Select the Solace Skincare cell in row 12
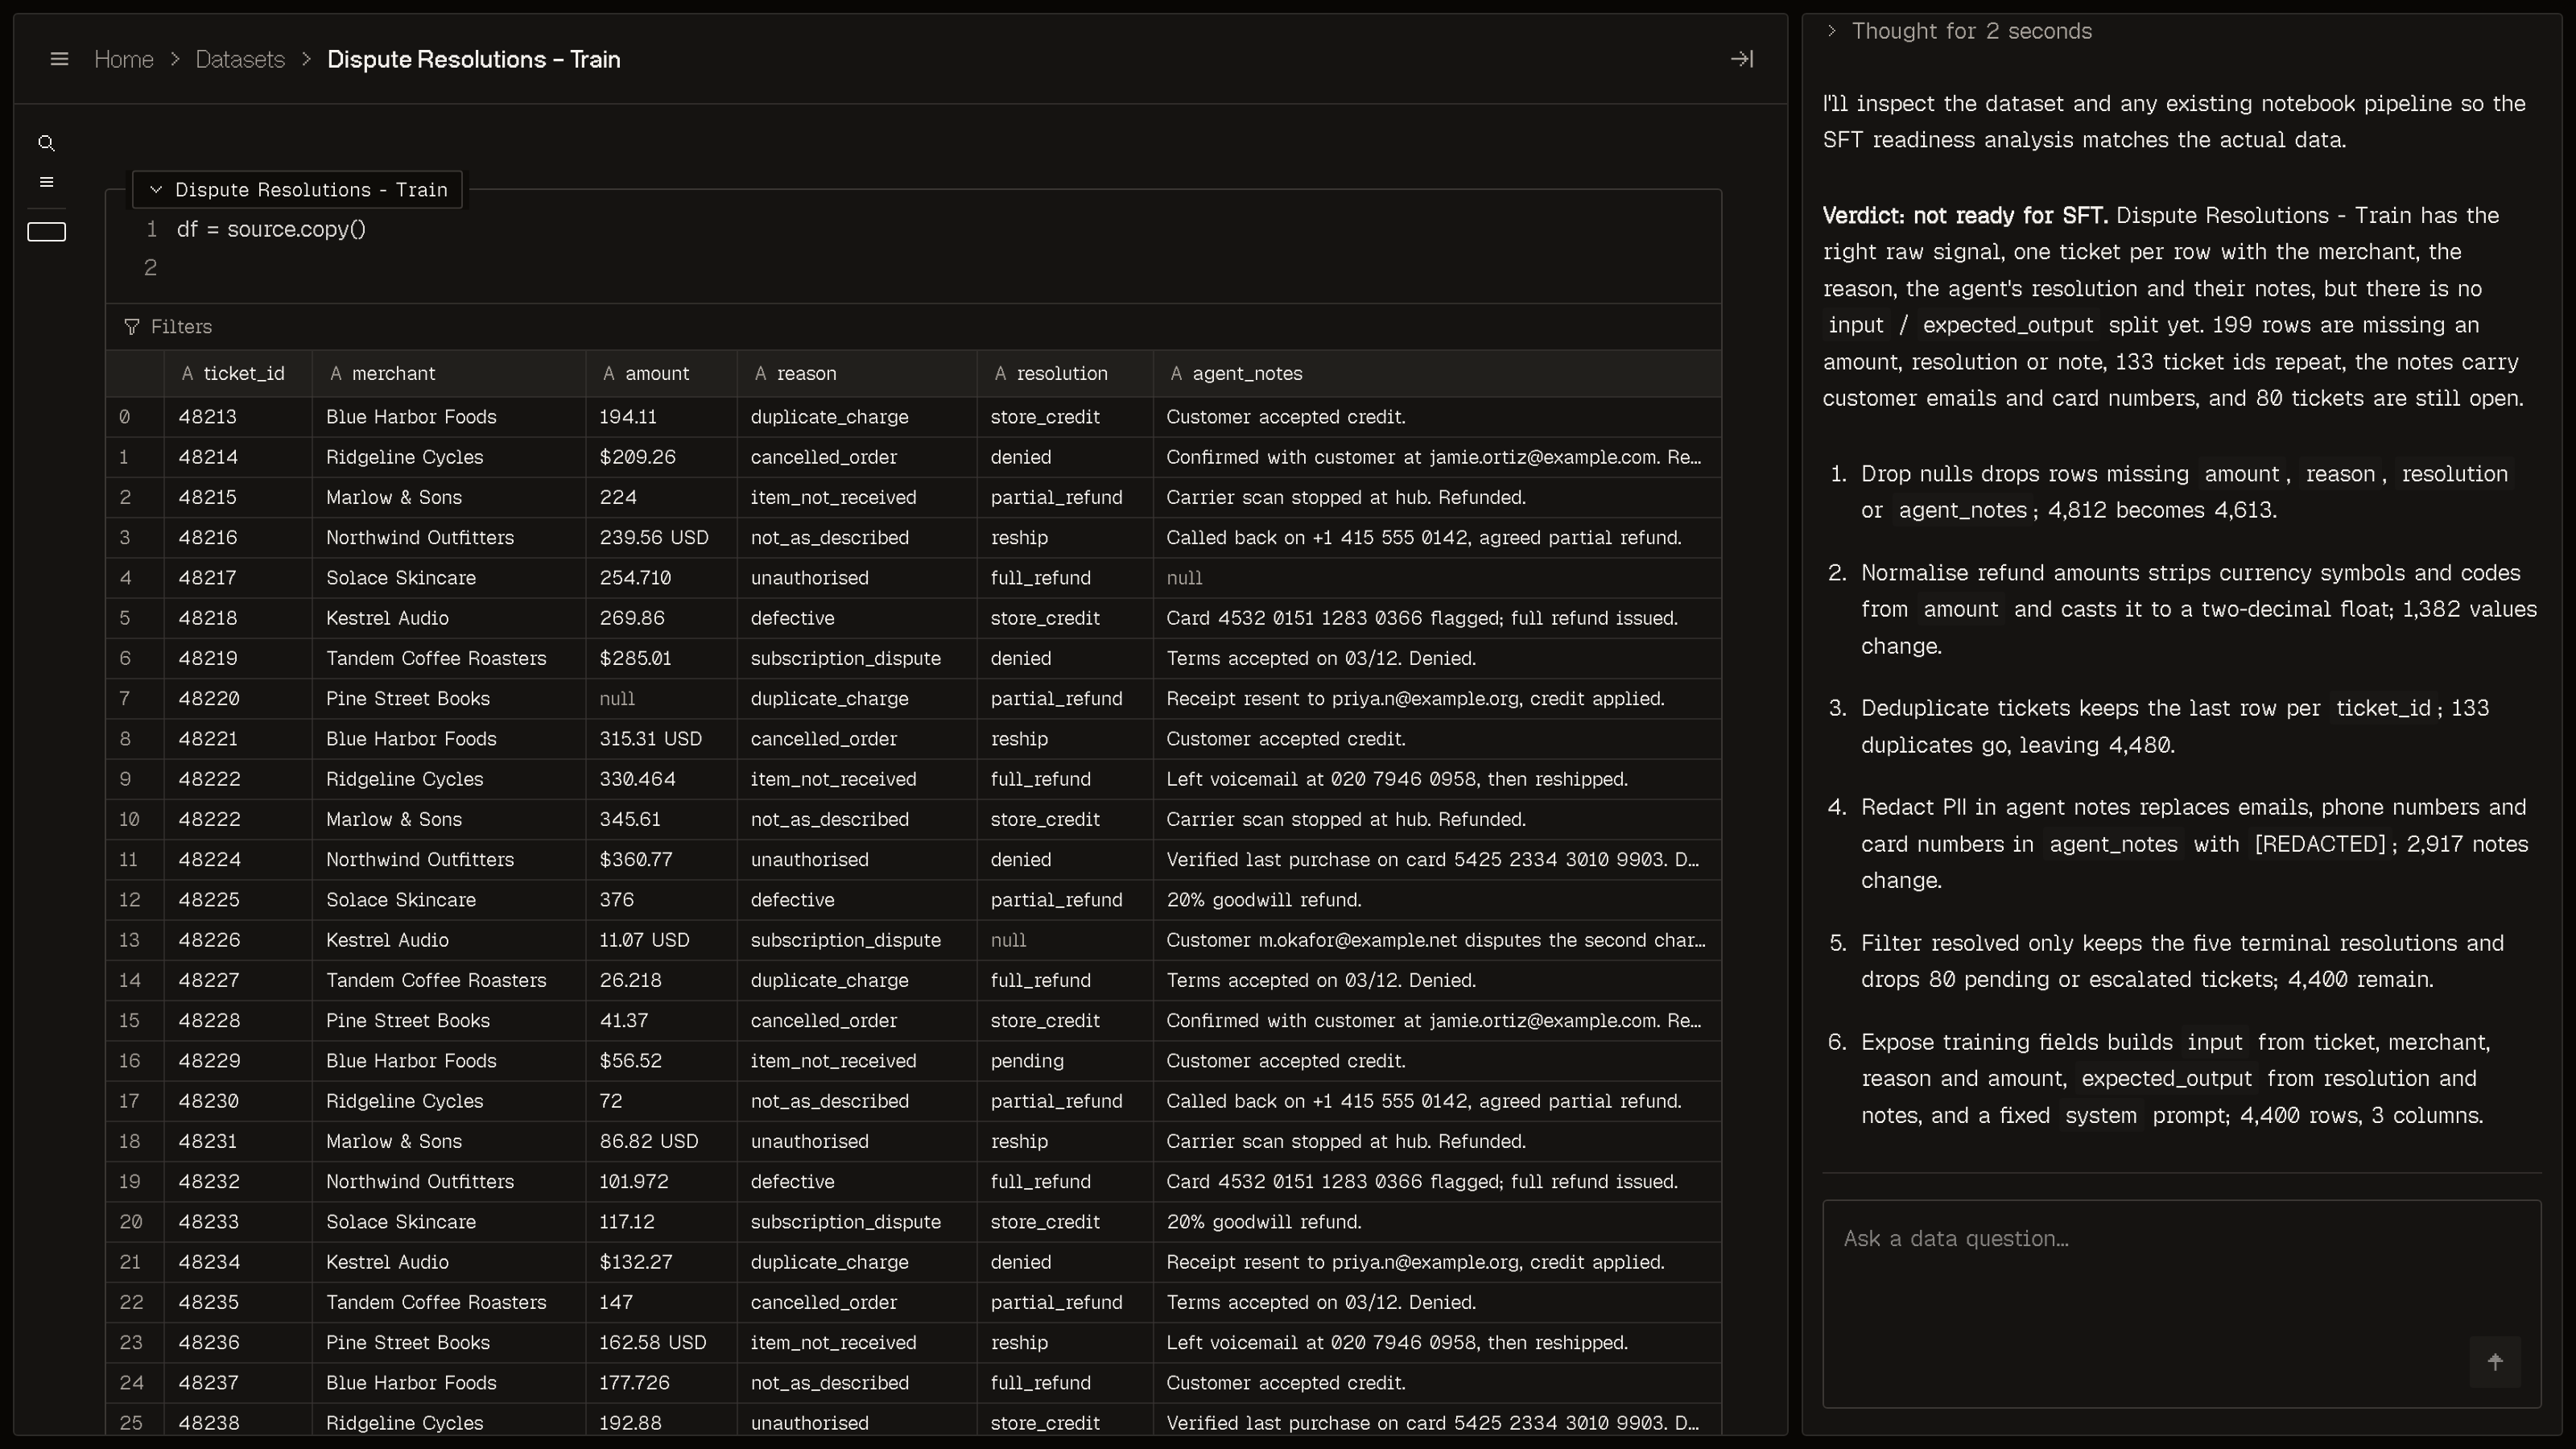The width and height of the screenshot is (2576, 1449). click(449, 900)
